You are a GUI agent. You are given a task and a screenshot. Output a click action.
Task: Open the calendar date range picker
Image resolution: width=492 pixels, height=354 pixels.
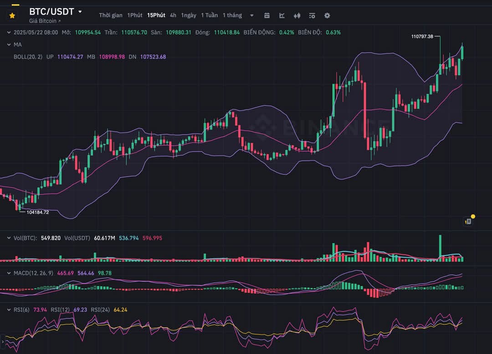tap(266, 15)
